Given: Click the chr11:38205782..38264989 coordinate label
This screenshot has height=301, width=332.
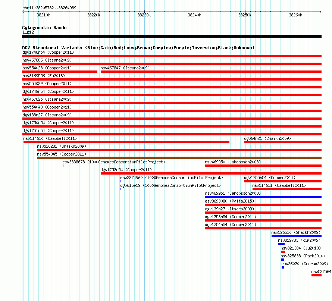Looking at the screenshot, I should [49, 8].
